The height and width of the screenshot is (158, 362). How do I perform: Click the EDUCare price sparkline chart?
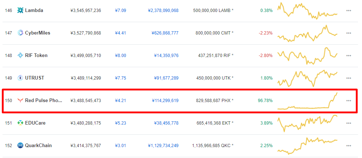point(307,123)
